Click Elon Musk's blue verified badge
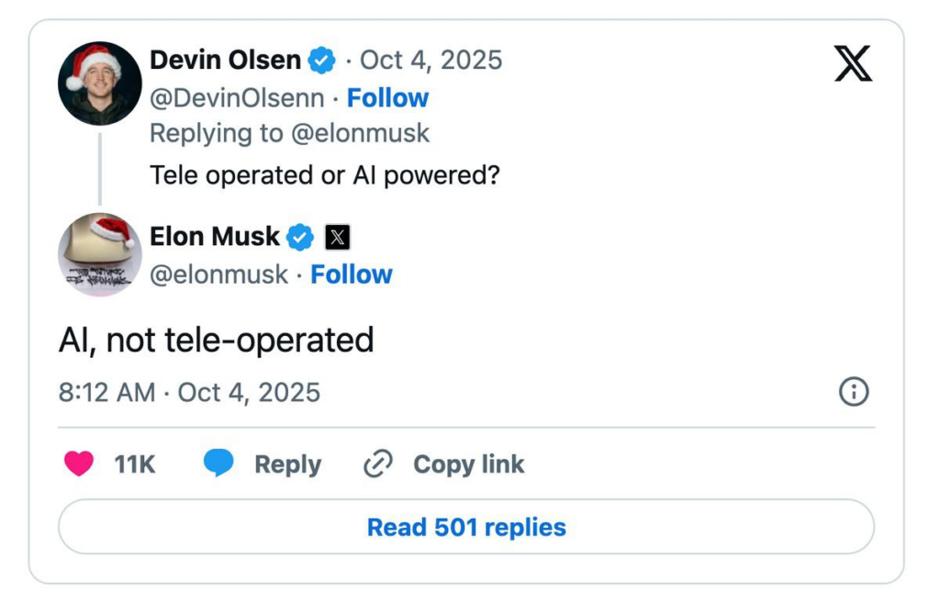940x603 pixels. tap(299, 237)
